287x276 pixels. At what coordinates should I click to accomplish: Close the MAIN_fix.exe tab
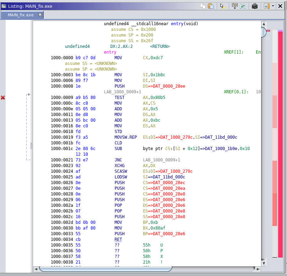(40, 15)
